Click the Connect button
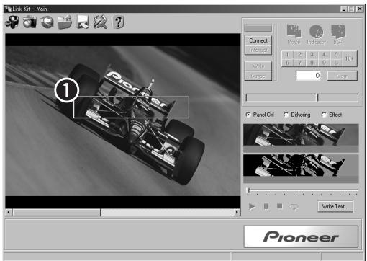Screen dimensions: 367x261 (x=258, y=40)
